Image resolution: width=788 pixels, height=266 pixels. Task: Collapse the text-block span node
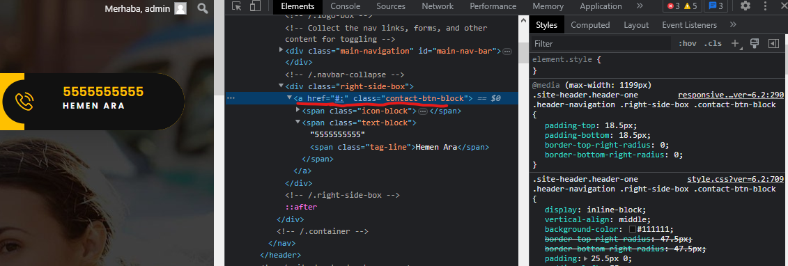click(x=298, y=123)
